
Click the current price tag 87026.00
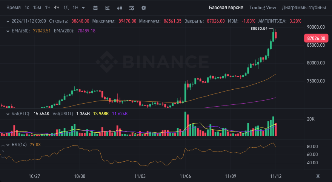316,38
